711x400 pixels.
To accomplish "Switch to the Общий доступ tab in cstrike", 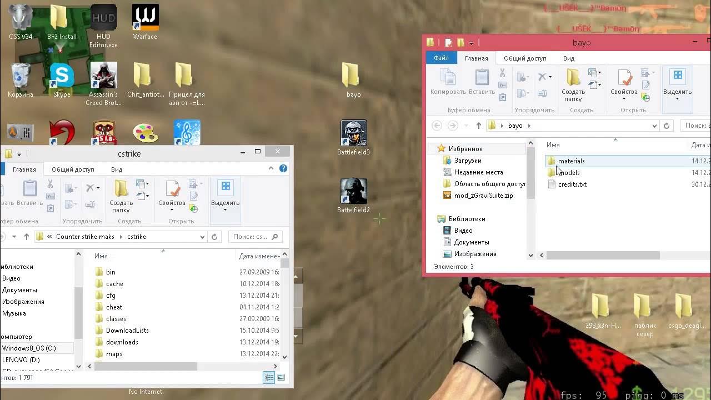I will tap(73, 169).
